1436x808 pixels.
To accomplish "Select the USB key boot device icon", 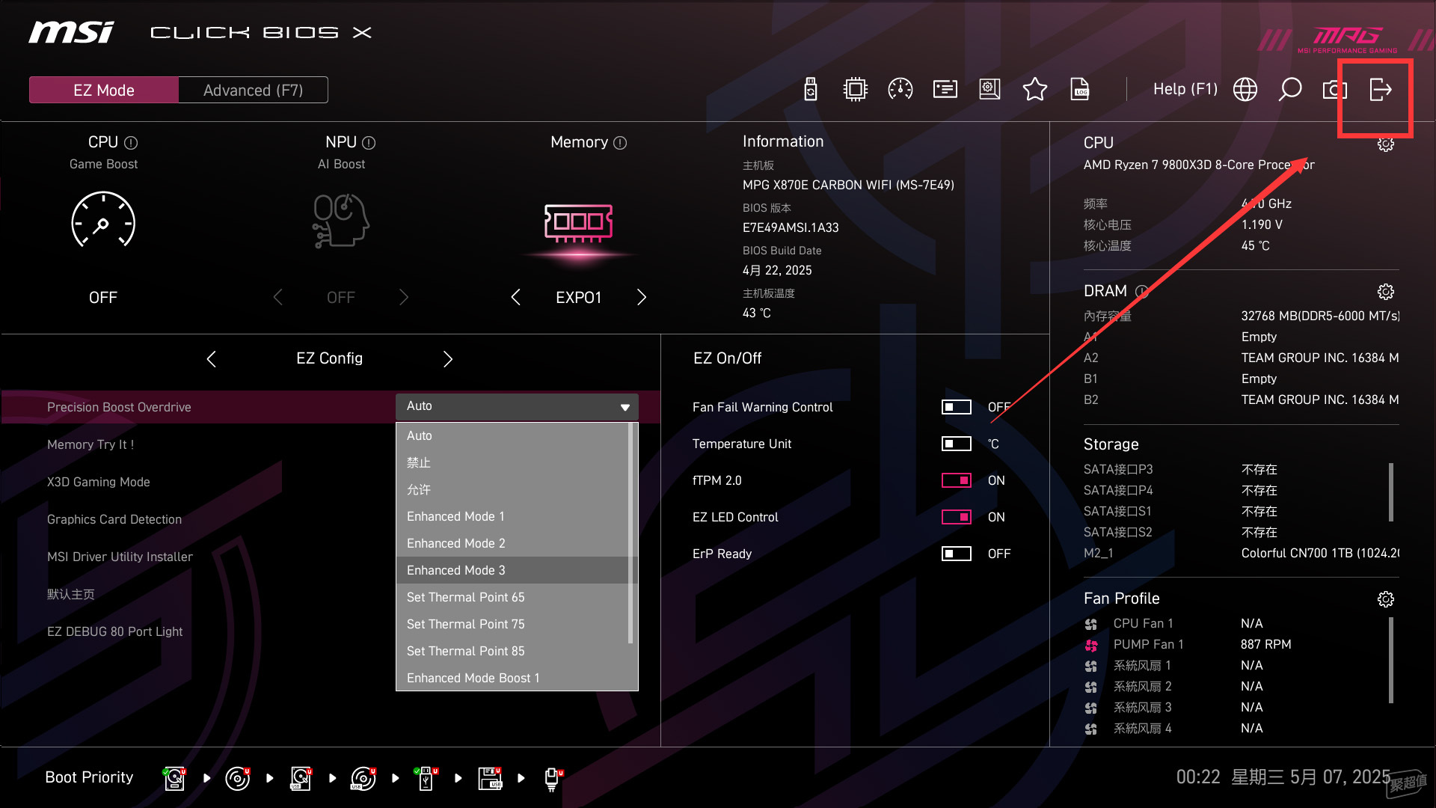I will tap(426, 778).
